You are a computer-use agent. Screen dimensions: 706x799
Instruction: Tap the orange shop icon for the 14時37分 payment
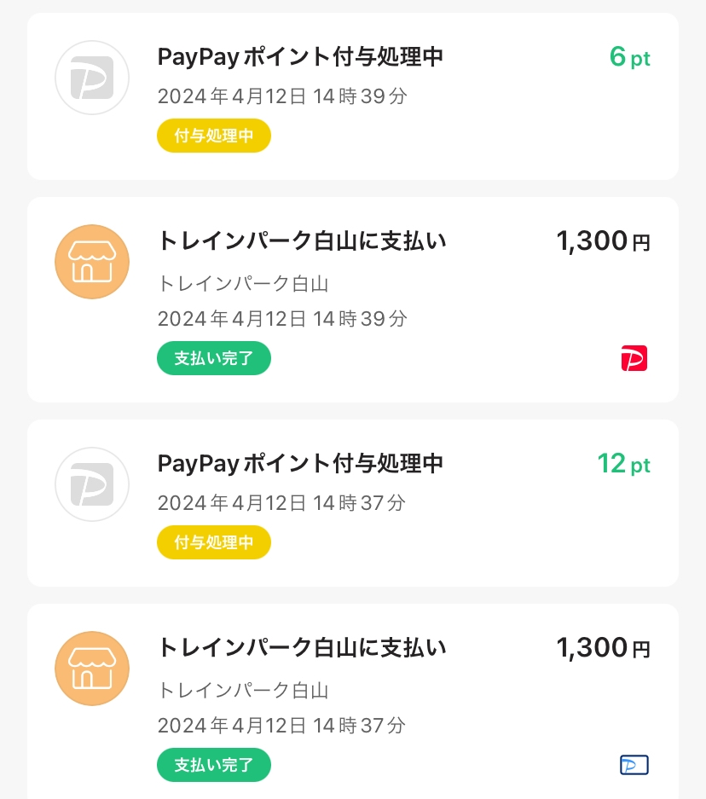92,669
